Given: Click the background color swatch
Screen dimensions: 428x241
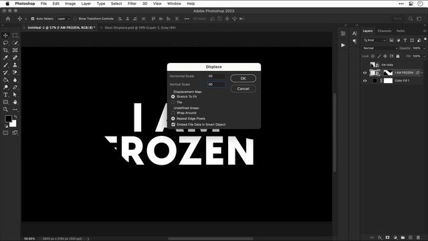Looking at the screenshot, I should [13, 125].
